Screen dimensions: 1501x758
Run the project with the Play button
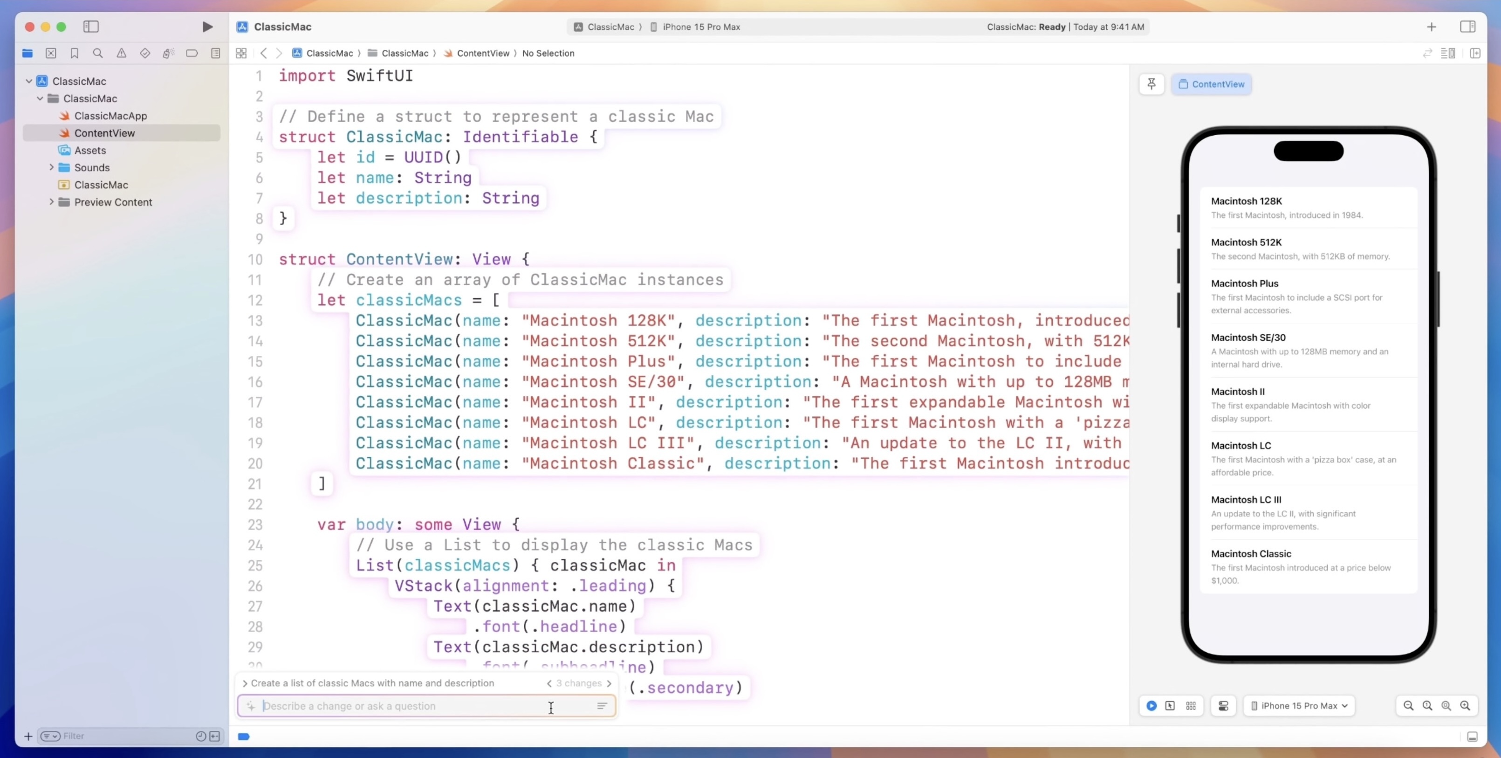click(207, 27)
